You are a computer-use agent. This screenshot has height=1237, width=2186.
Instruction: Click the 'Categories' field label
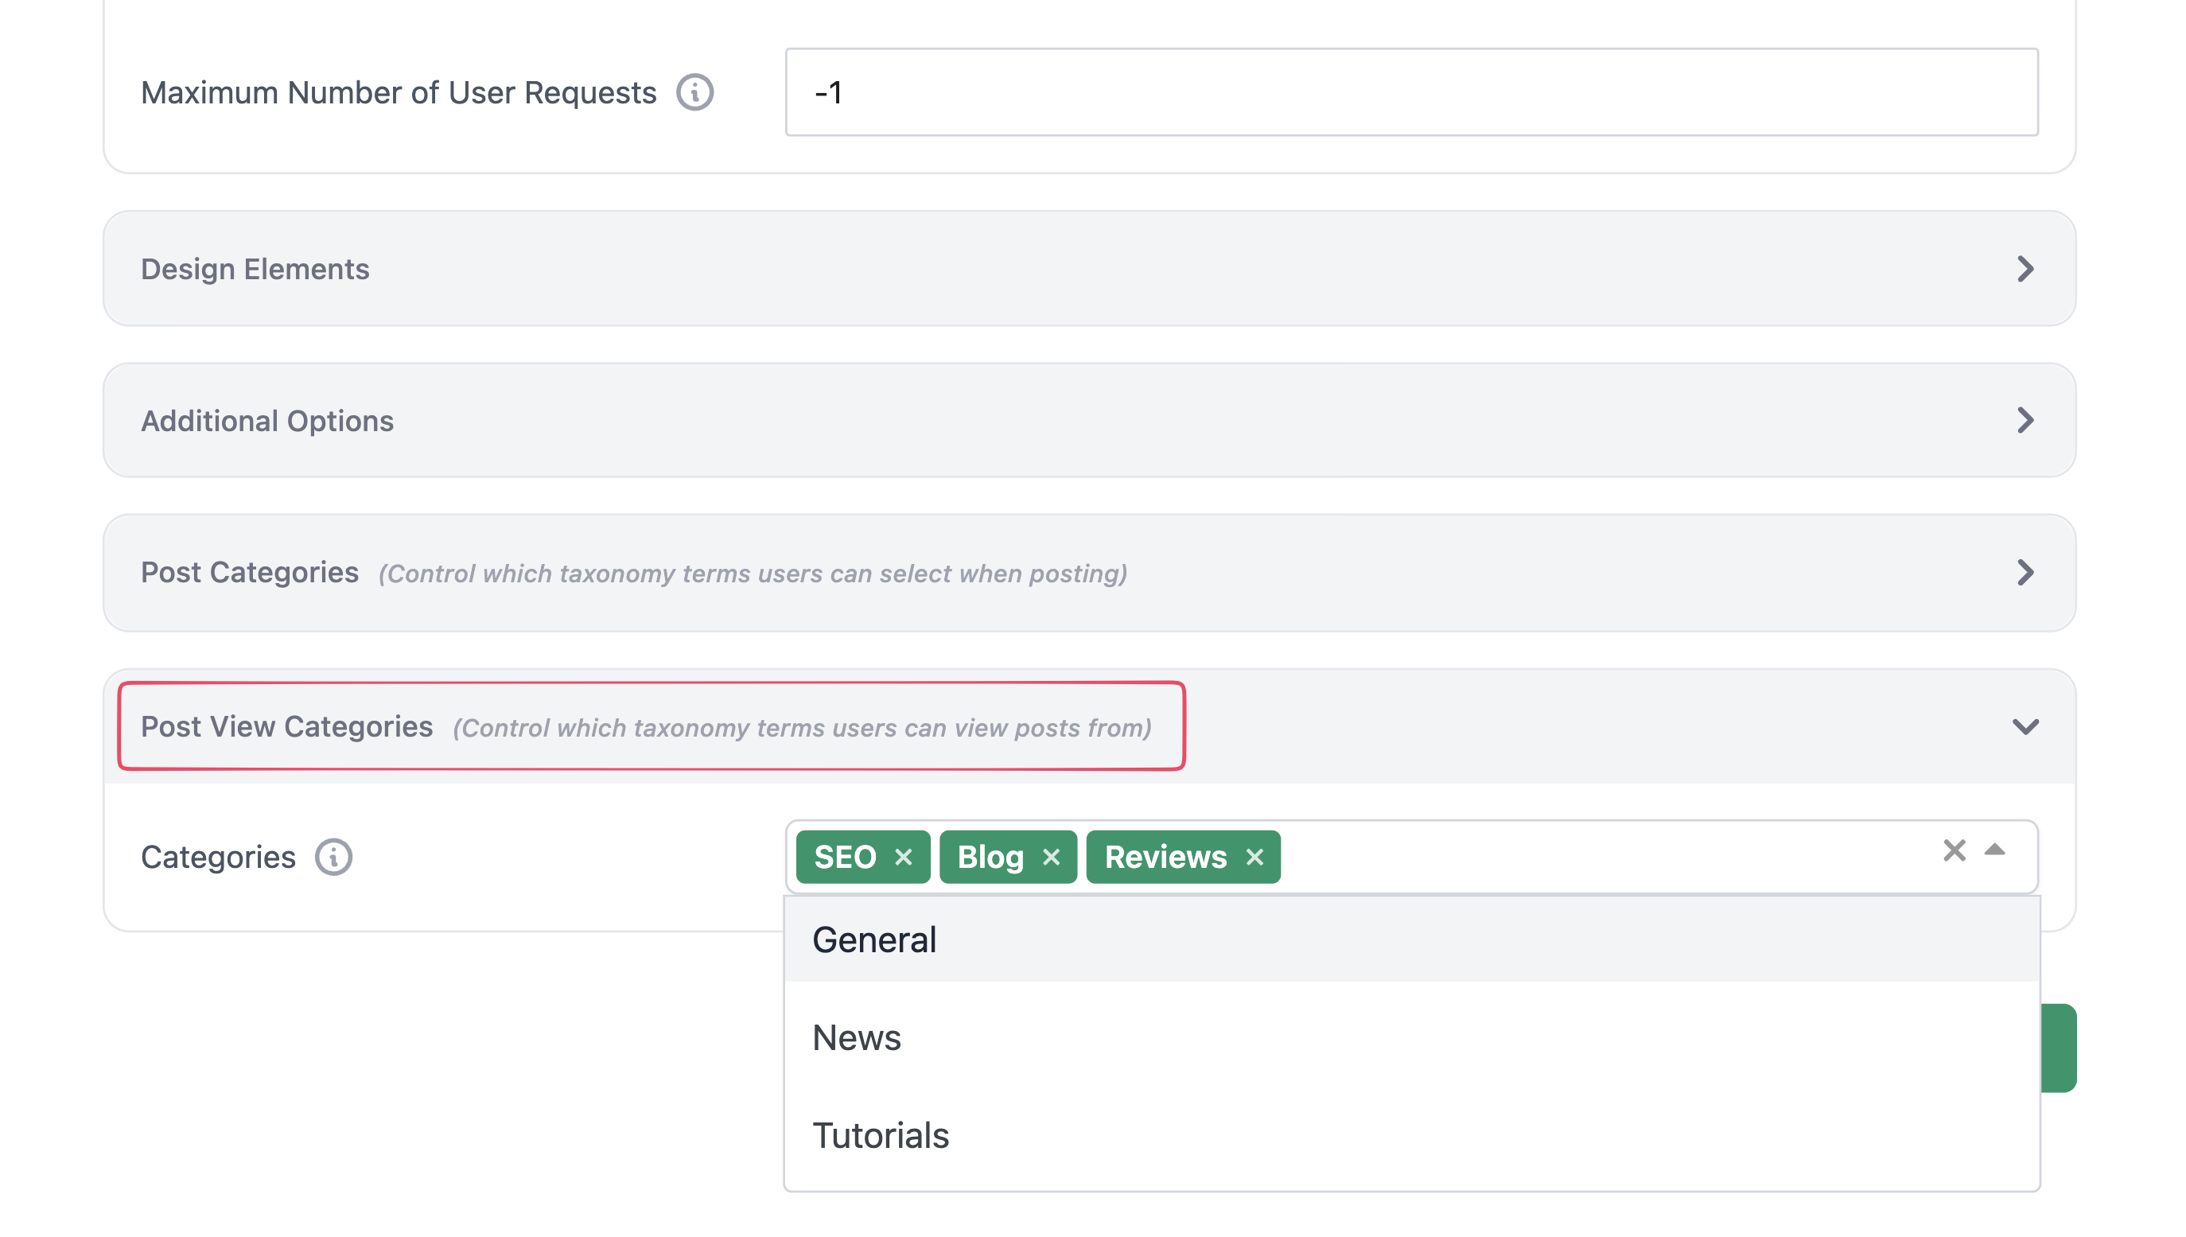(x=218, y=857)
